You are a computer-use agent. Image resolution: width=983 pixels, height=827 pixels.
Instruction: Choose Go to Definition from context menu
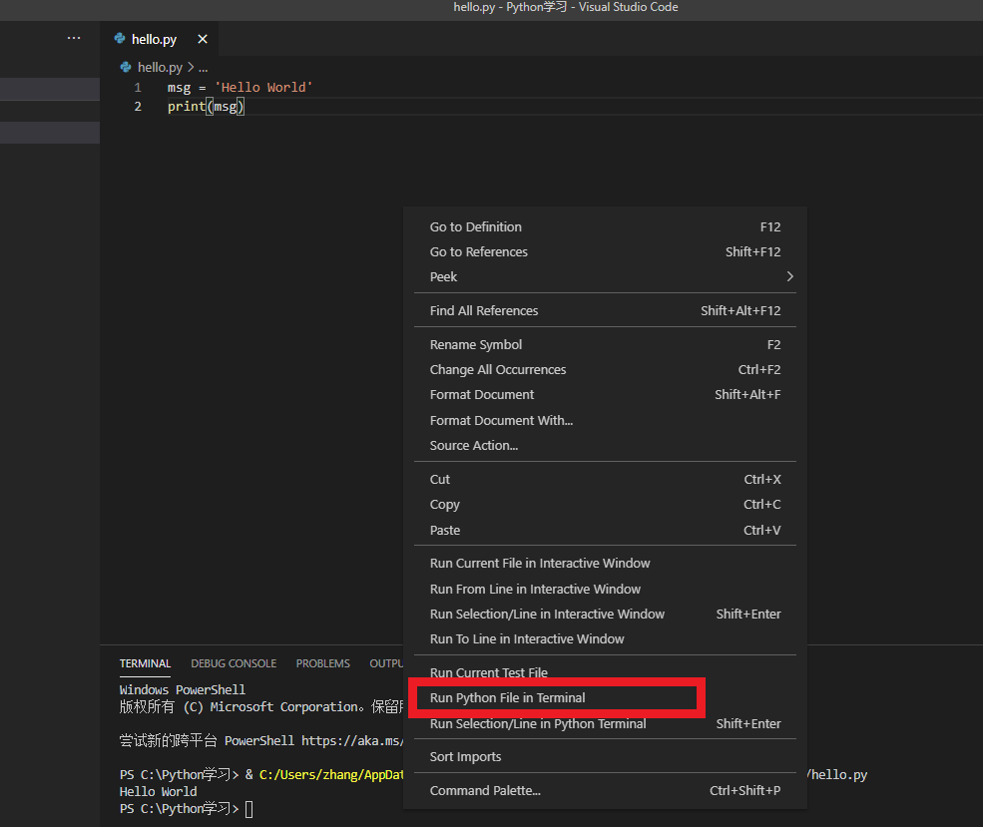[605, 226]
